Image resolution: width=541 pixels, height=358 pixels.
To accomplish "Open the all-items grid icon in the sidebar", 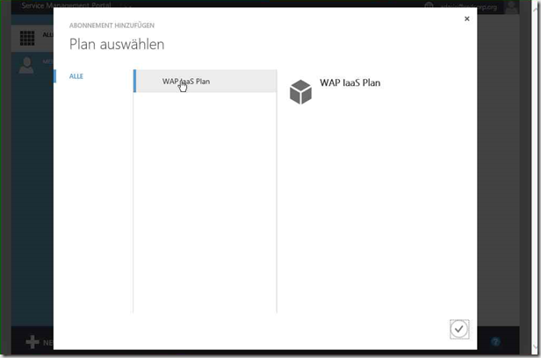I will (x=27, y=38).
